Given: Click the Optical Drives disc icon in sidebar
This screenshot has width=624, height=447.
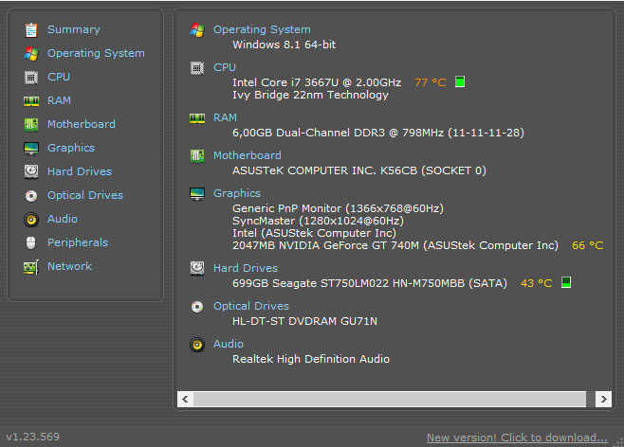Looking at the screenshot, I should [31, 196].
